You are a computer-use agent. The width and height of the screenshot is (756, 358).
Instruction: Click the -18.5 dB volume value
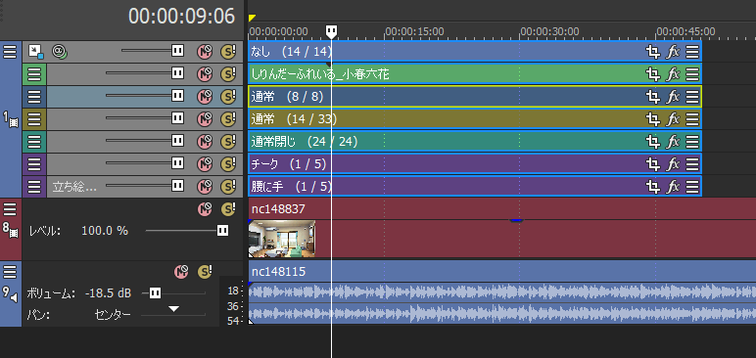coord(108,292)
